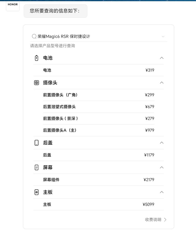Click the back cover phone icon

tap(37, 143)
